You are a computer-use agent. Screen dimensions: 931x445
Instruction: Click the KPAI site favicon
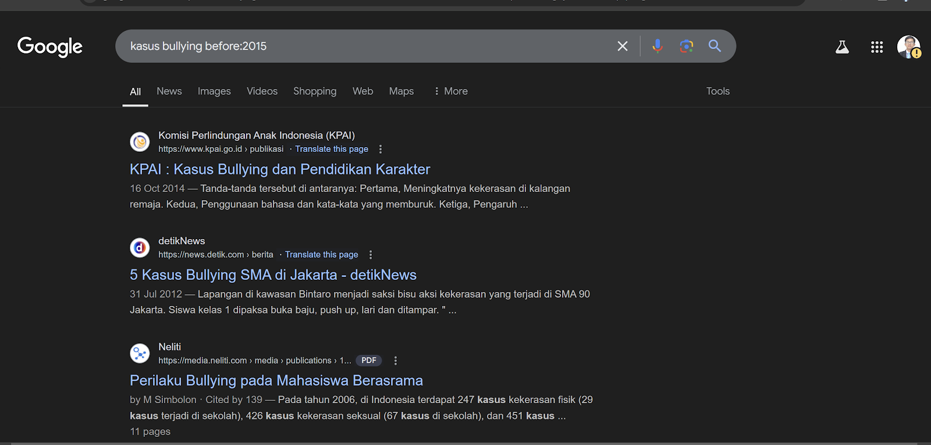tap(140, 142)
